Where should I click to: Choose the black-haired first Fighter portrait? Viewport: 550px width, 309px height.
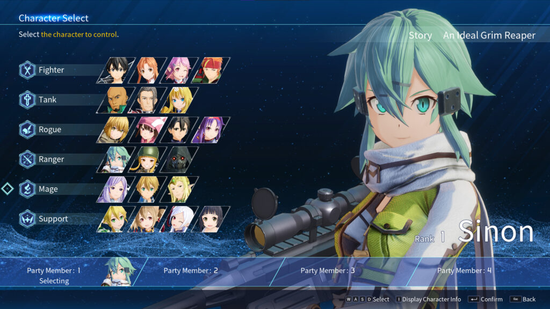116,70
